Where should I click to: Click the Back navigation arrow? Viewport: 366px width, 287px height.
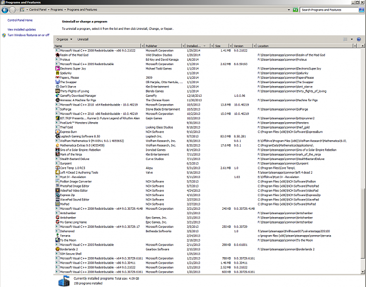coord(5,10)
